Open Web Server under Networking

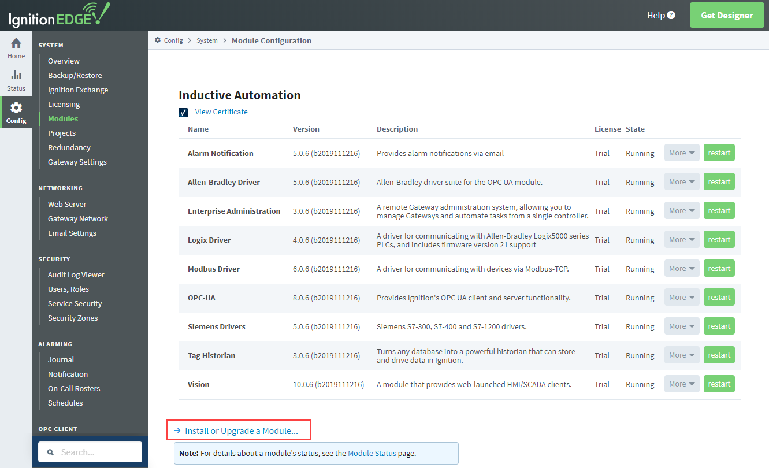(x=67, y=205)
